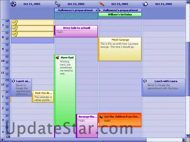The image size is (190, 142).
Task: Click 'Never to forget the appointment with the boss' text
Action: pyautogui.click(x=163, y=87)
